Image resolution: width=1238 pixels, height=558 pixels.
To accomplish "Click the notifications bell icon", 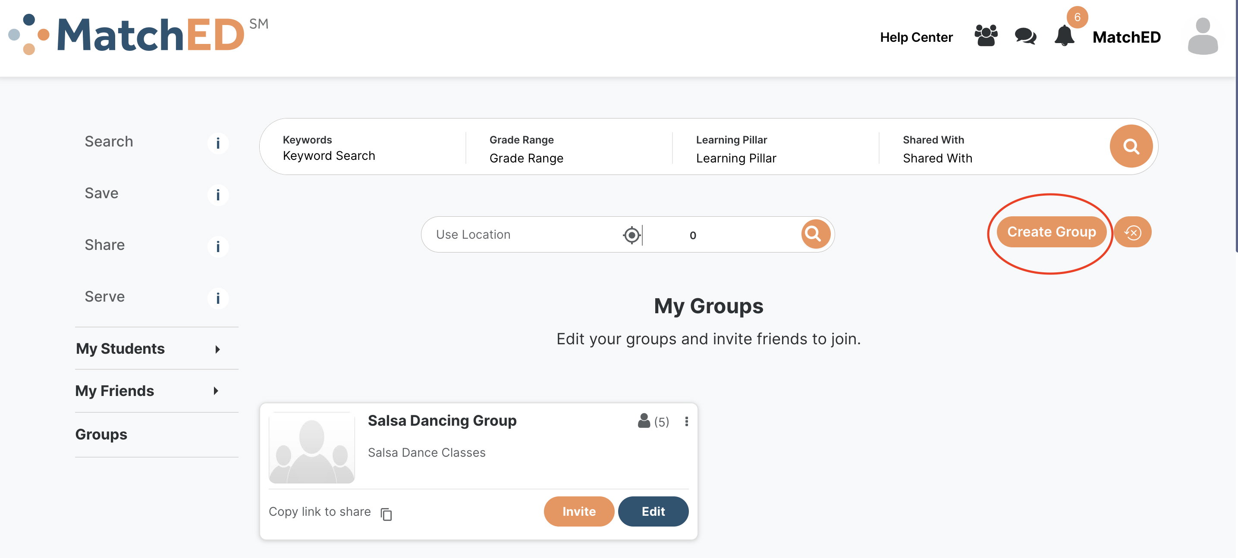I will coord(1064,36).
